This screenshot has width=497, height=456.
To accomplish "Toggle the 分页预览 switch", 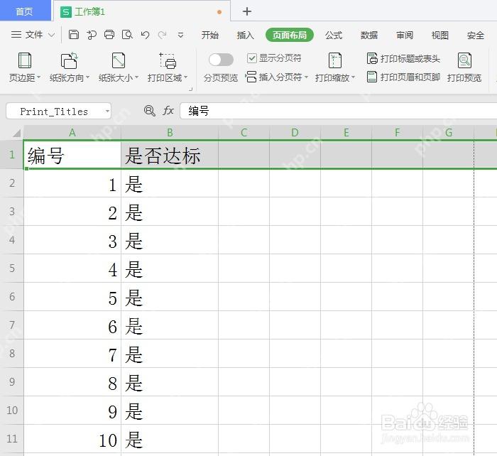I will click(x=221, y=60).
